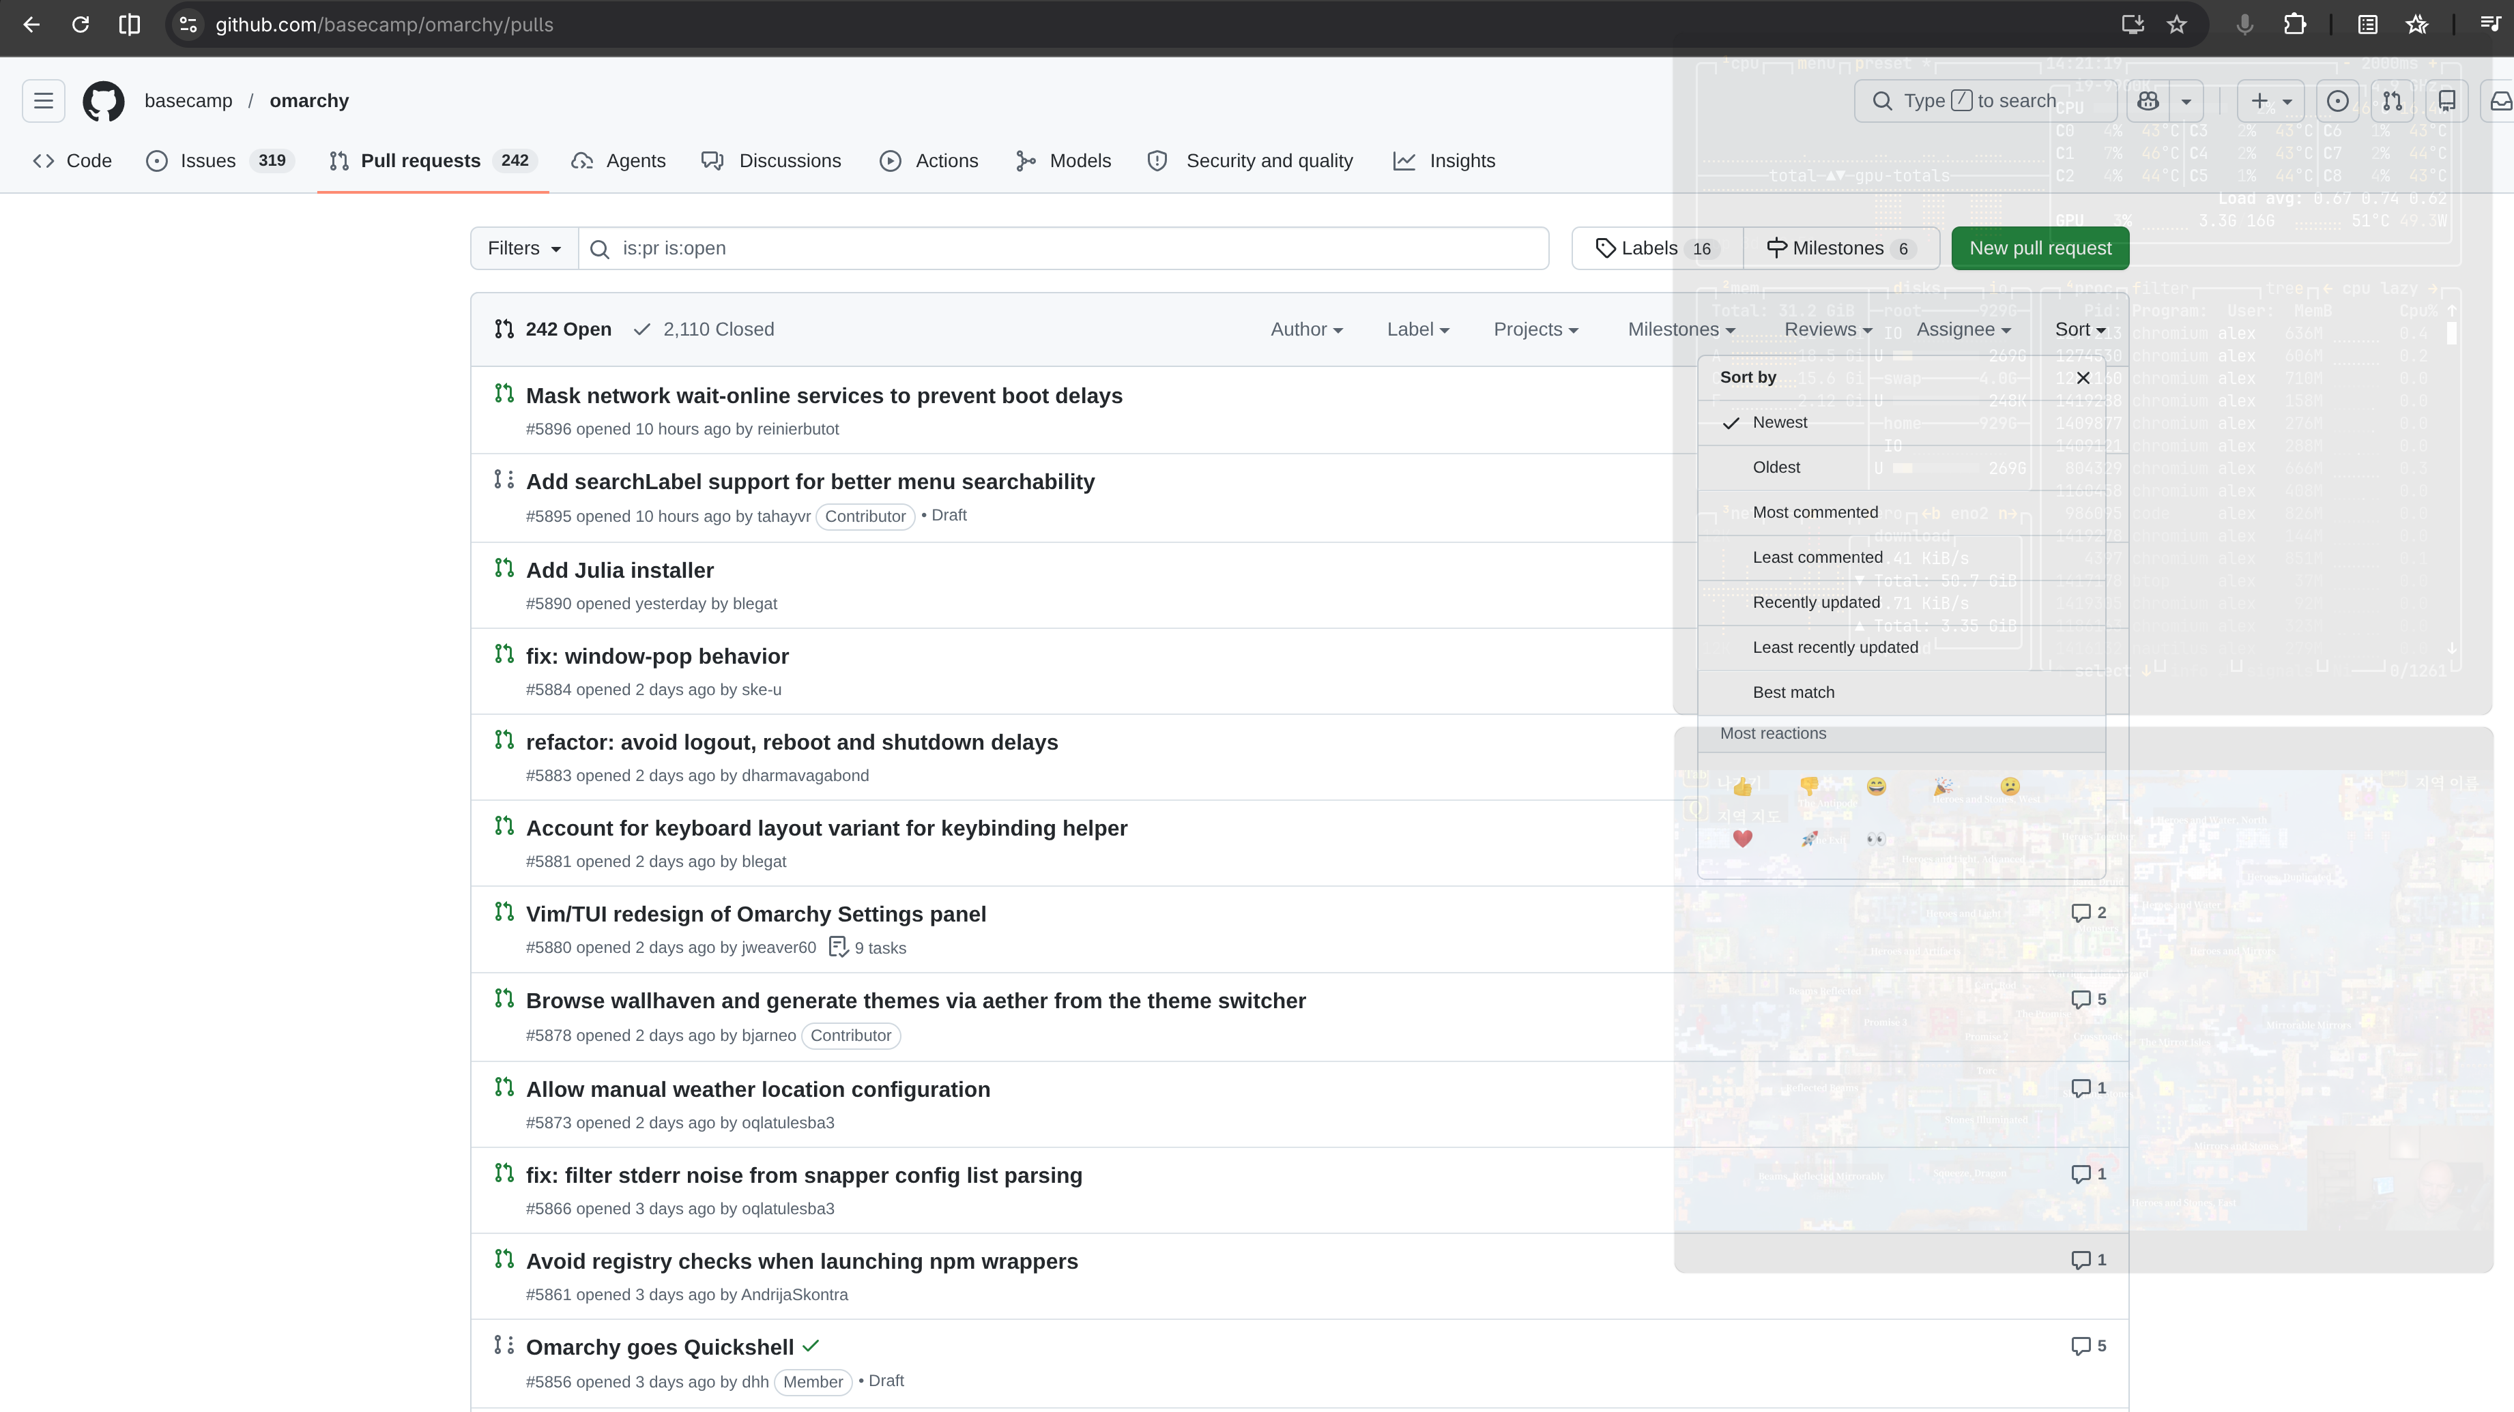Image resolution: width=2514 pixels, height=1412 pixels.
Task: Open the Labels 16 button
Action: pos(1657,248)
